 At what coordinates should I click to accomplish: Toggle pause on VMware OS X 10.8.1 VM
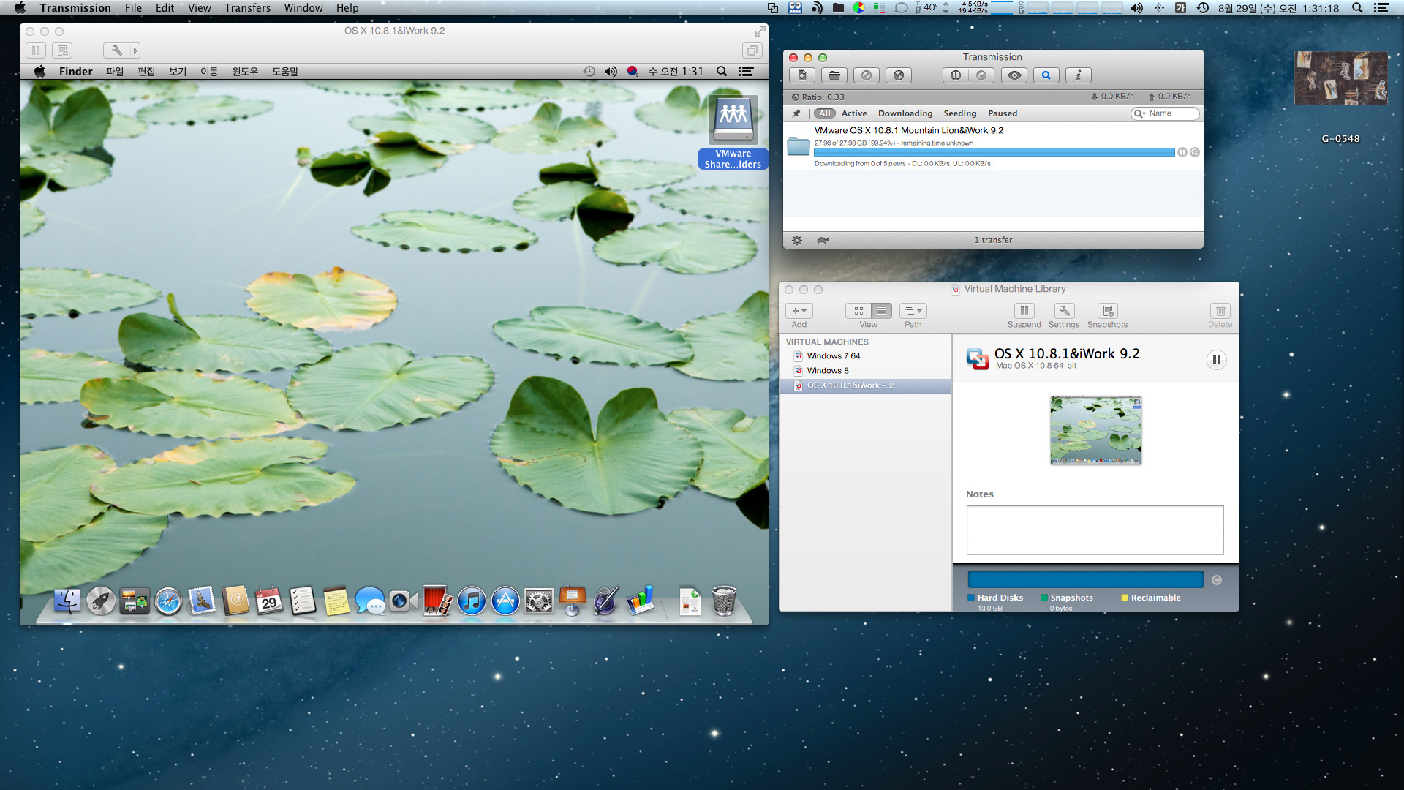pyautogui.click(x=1217, y=359)
